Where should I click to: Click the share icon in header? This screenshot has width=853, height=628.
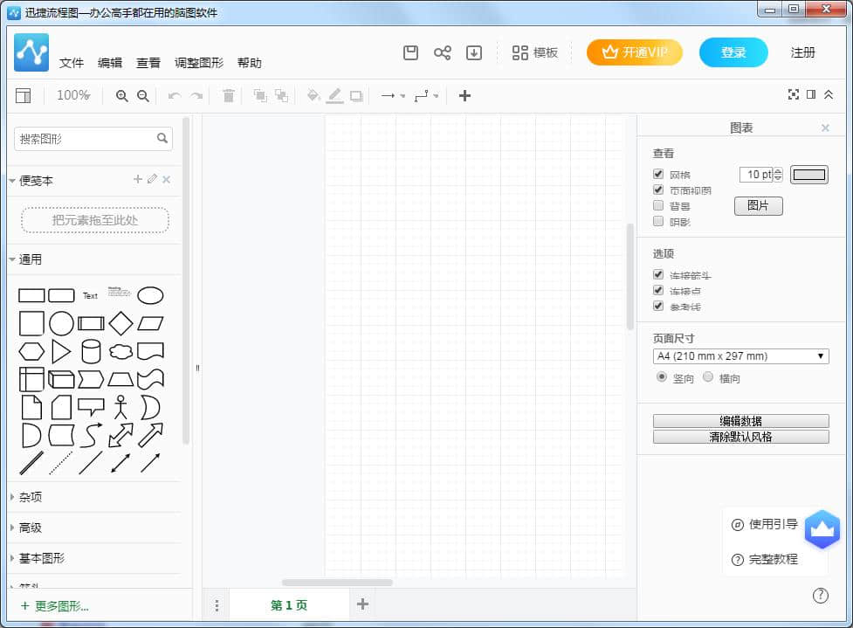click(x=443, y=52)
